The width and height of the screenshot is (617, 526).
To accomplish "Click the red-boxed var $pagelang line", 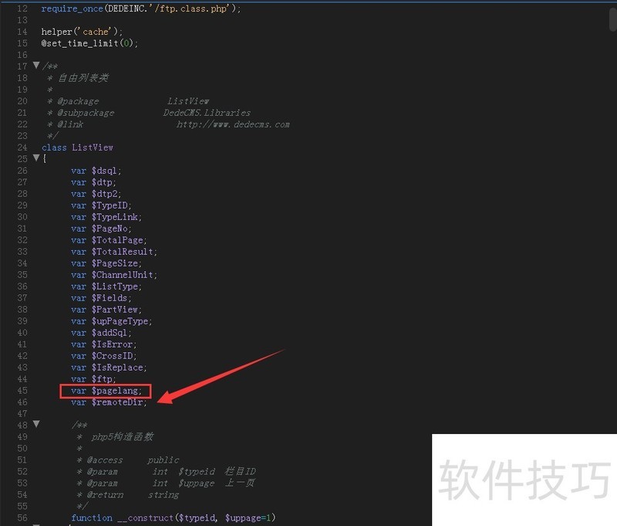I will click(106, 391).
